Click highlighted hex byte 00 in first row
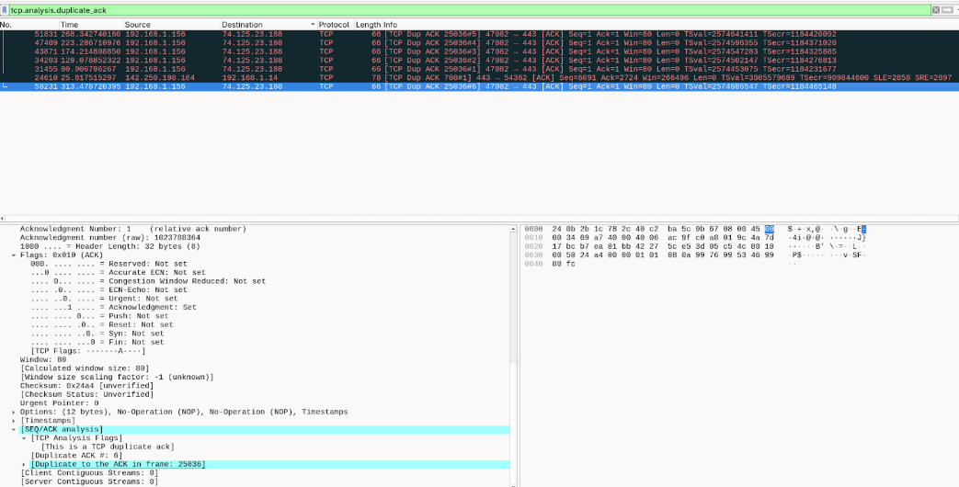Screen dimensions: 959x487 [x=769, y=229]
